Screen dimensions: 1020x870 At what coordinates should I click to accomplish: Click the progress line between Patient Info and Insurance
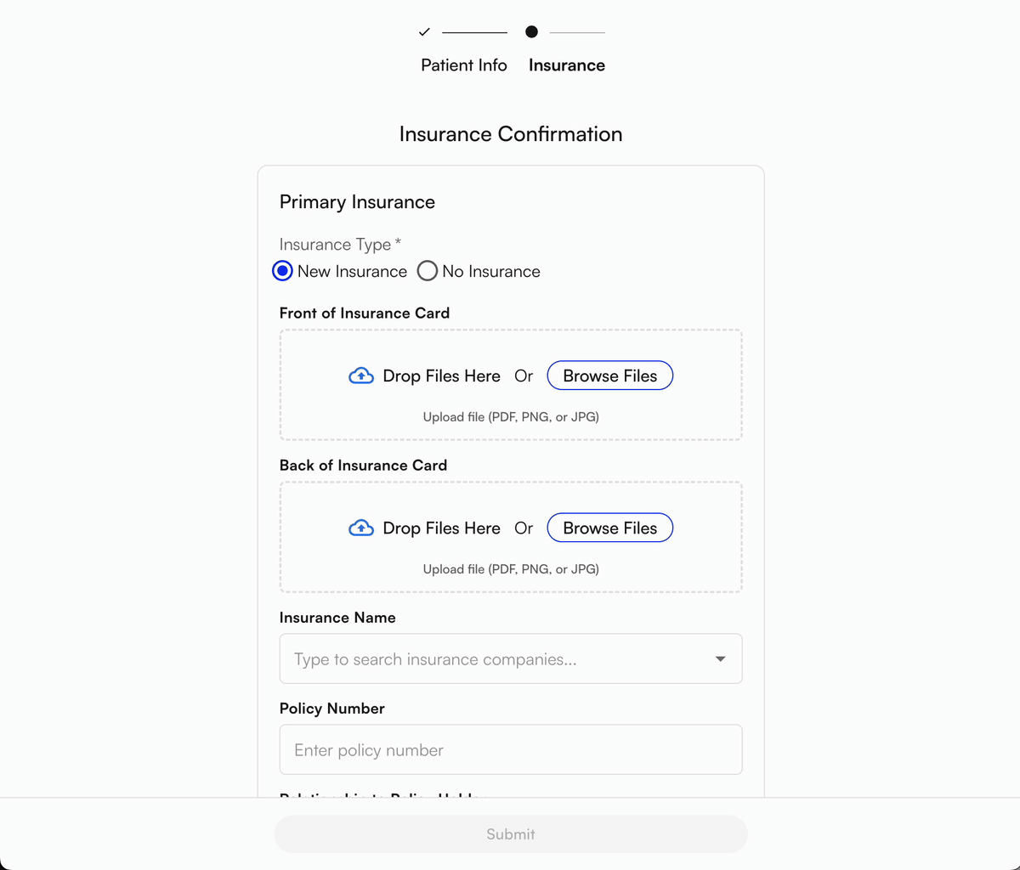tap(473, 31)
